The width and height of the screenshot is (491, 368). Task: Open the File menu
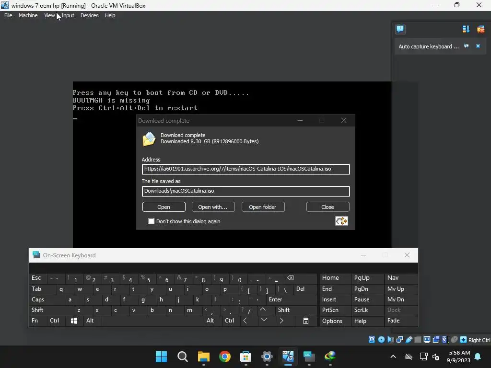point(8,15)
